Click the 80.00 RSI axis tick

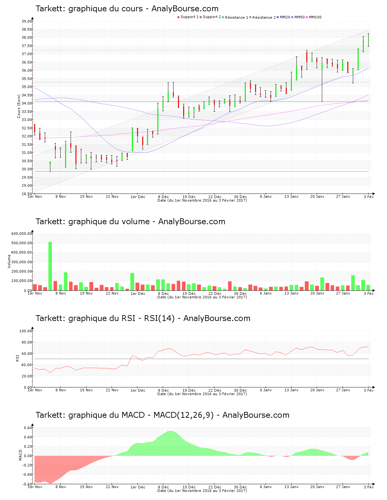point(27,342)
